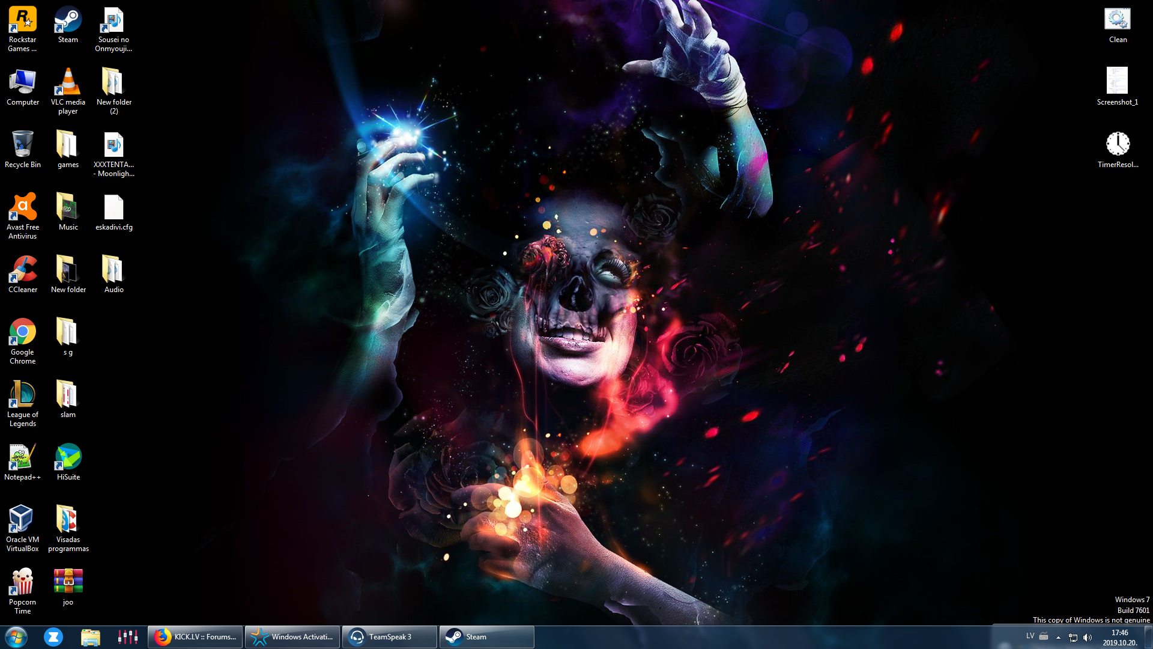
Task: Switch to Windows Activation taskbar window
Action: pos(292,637)
